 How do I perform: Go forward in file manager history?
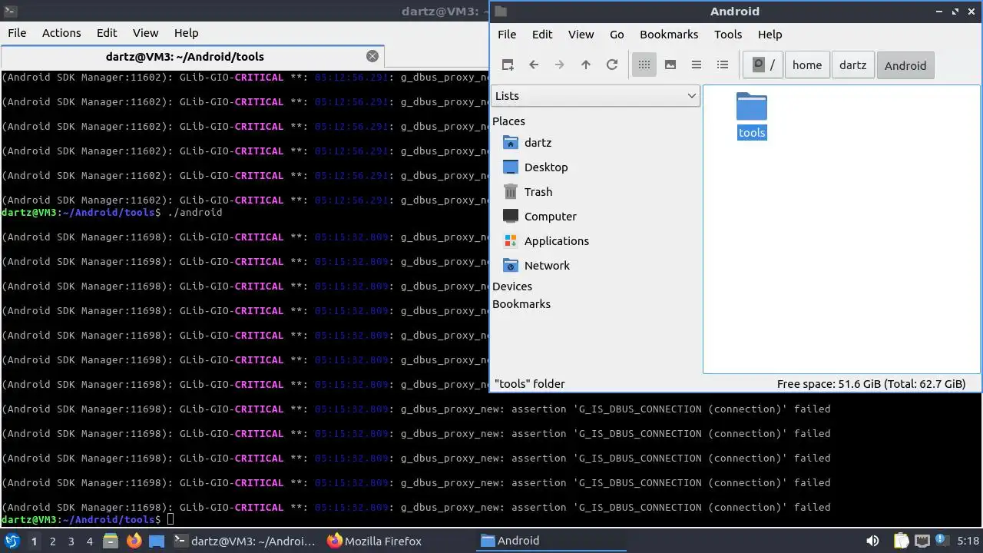click(x=560, y=65)
